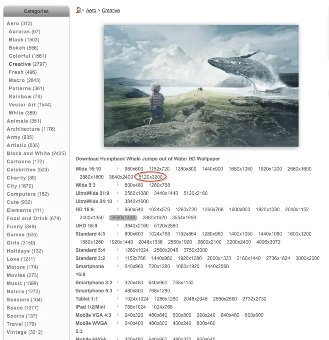Choose the 1920x1080 HD resolution

coord(268,210)
